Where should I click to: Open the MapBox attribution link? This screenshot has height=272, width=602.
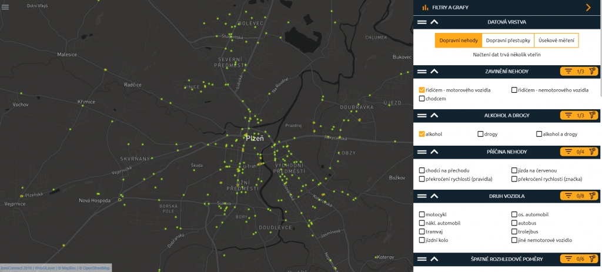pyautogui.click(x=68, y=268)
